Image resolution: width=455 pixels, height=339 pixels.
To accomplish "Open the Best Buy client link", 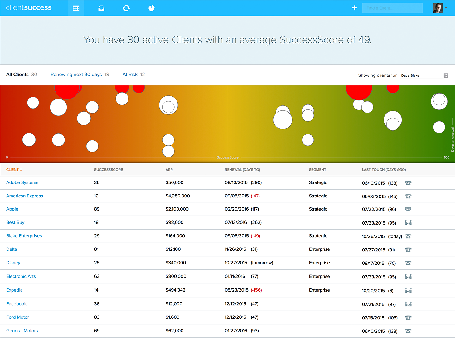I will [x=15, y=222].
